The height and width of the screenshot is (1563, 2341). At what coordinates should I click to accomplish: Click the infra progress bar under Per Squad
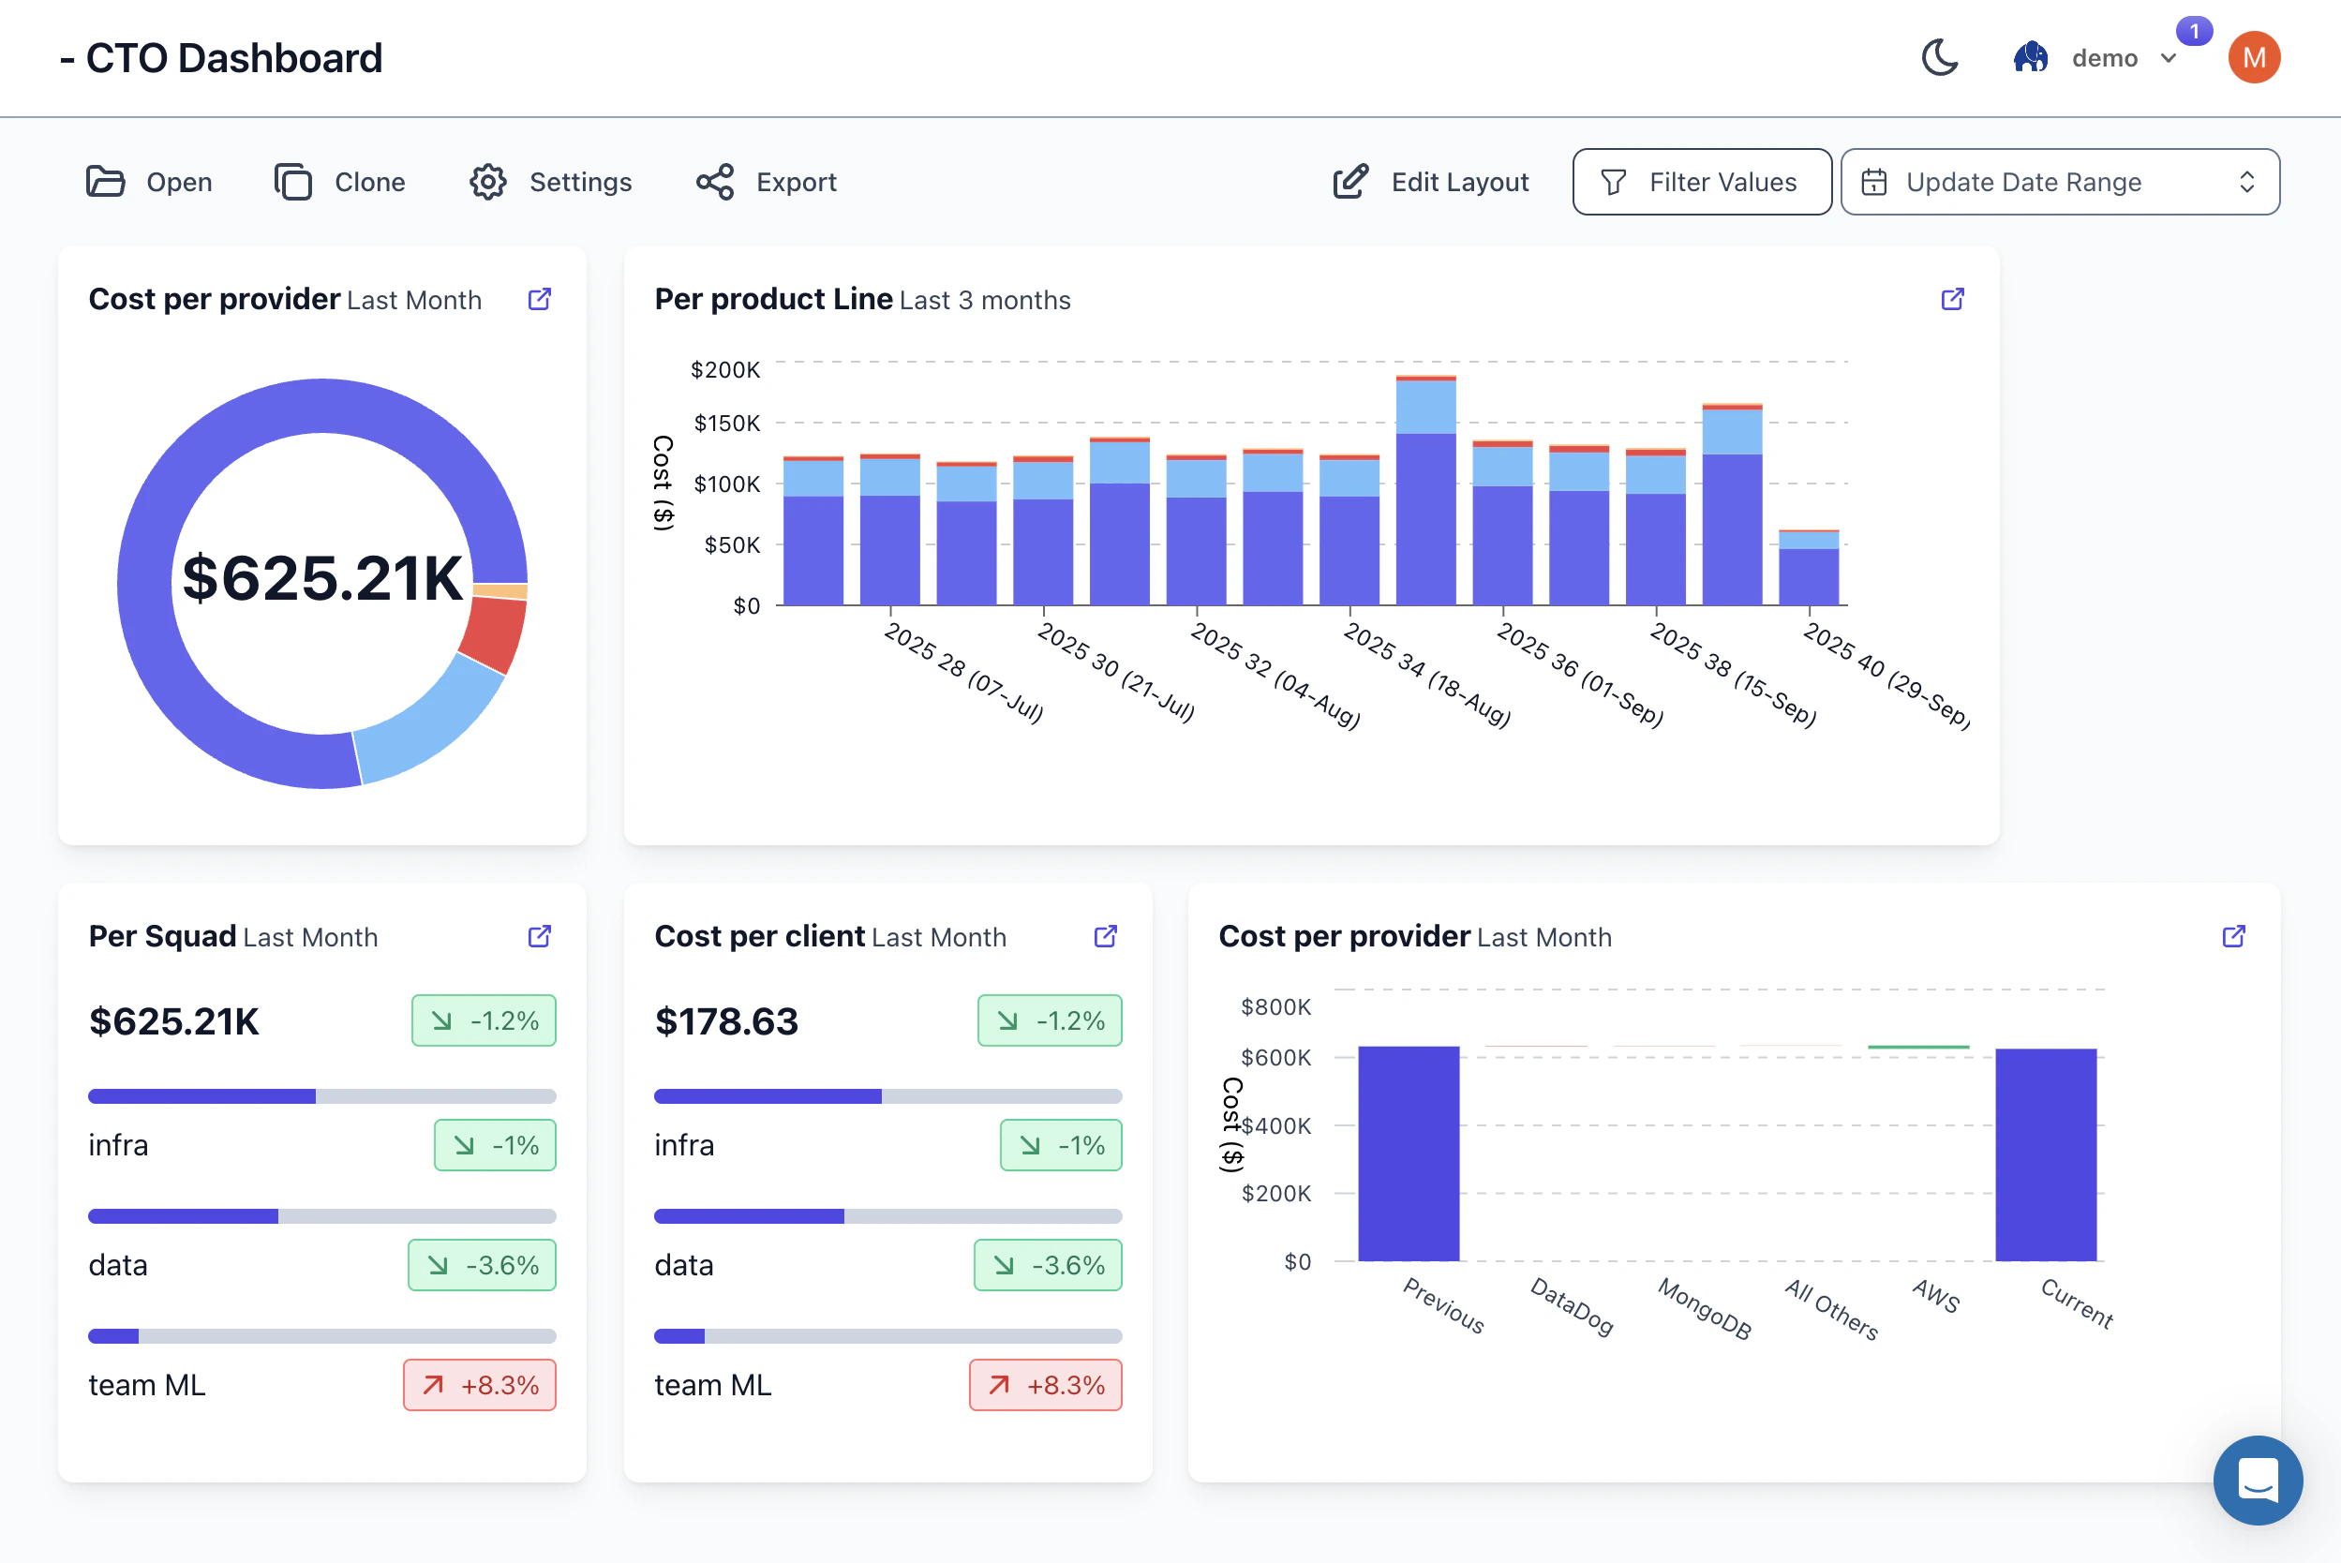321,1095
